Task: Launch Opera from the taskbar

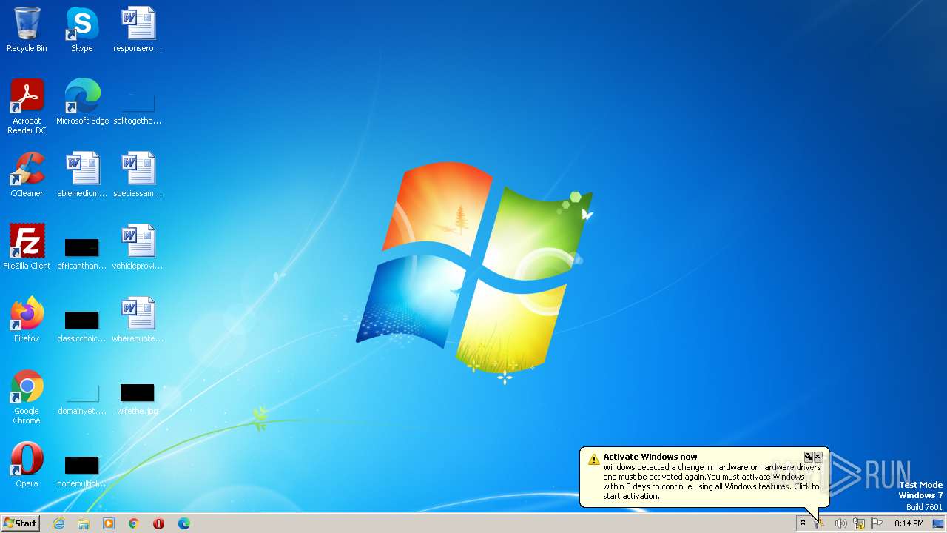Action: point(159,523)
